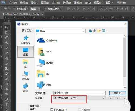Viewport: 135px width, 111px height.
Task: Click the create new folder icon
Action: coord(99,31)
